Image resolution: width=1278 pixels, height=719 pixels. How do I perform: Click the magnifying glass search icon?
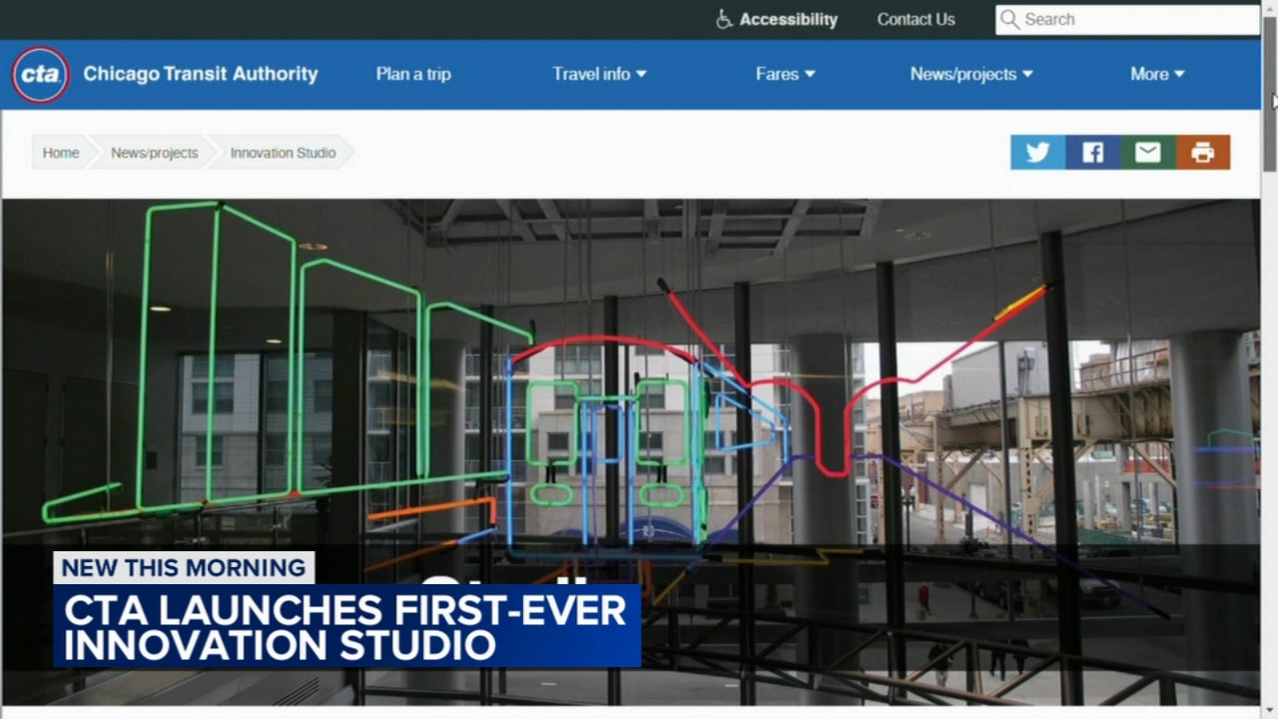tap(1009, 20)
